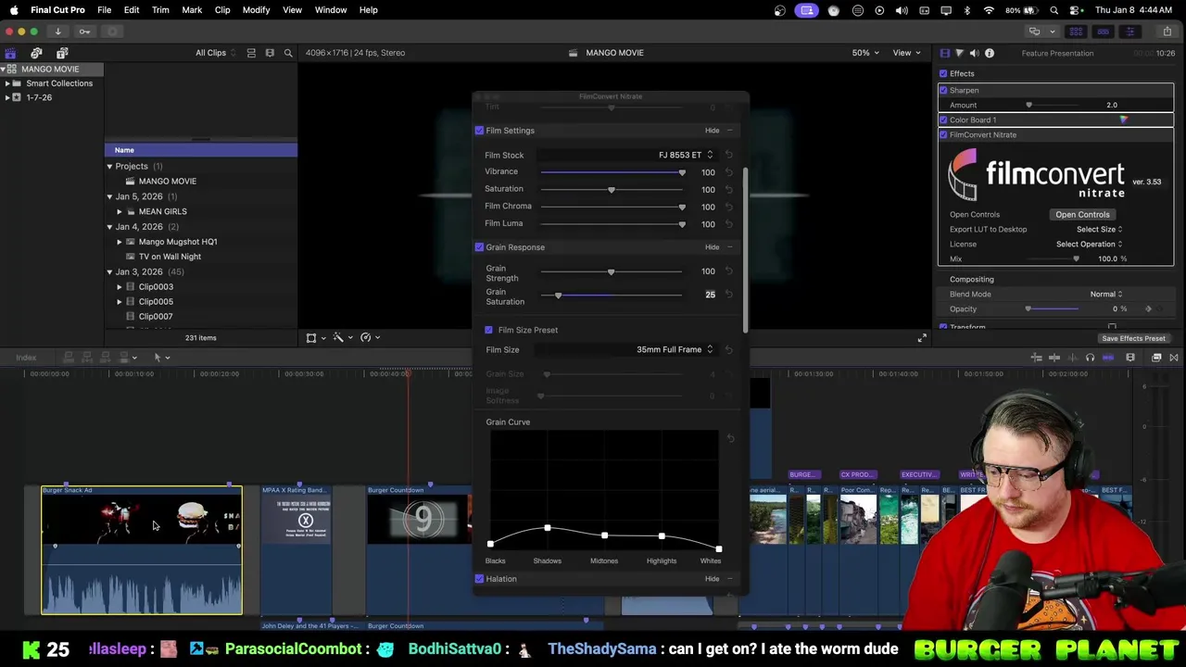Image resolution: width=1186 pixels, height=667 pixels.
Task: Open the Video inspector tab icon
Action: (944, 53)
